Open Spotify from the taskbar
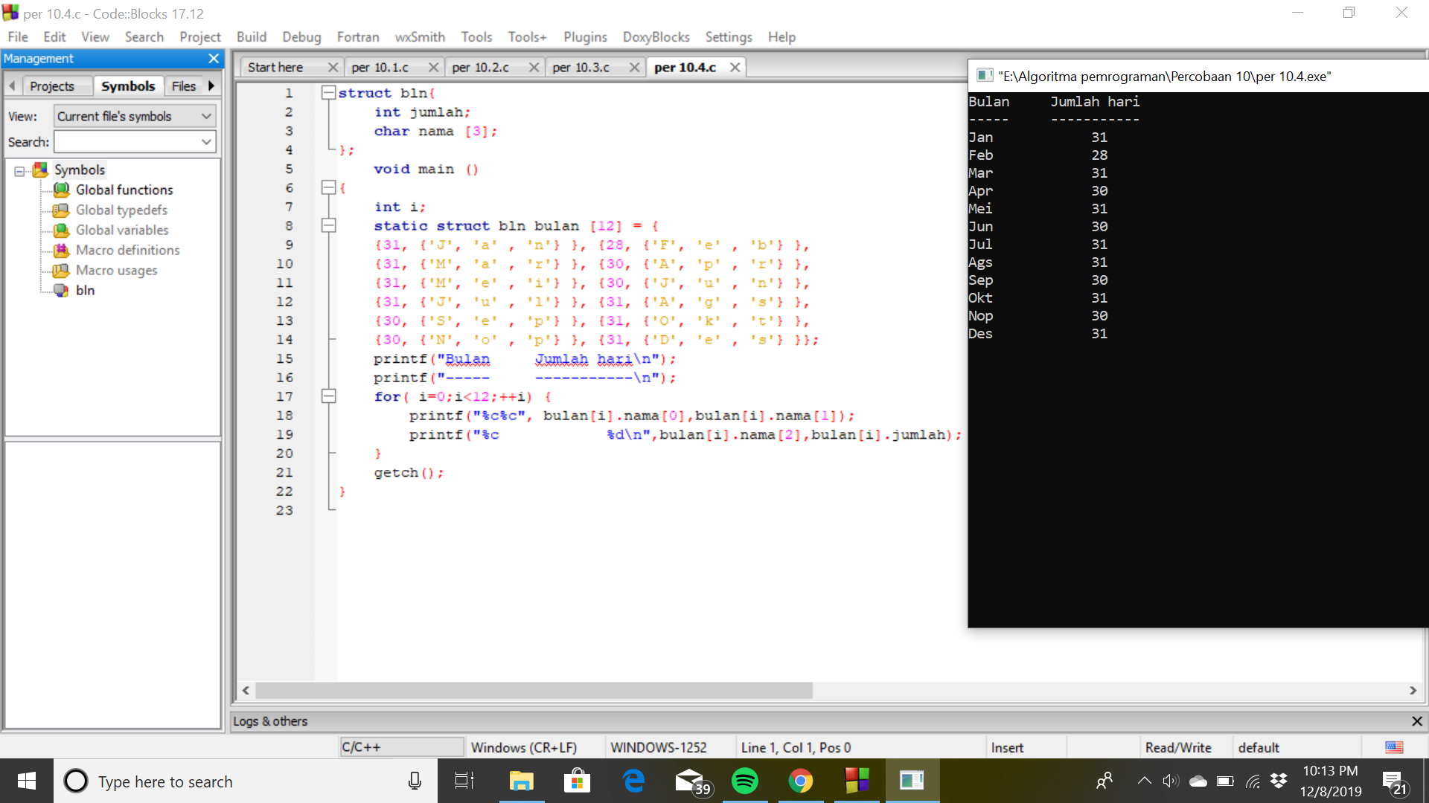This screenshot has height=803, width=1429. (x=744, y=781)
